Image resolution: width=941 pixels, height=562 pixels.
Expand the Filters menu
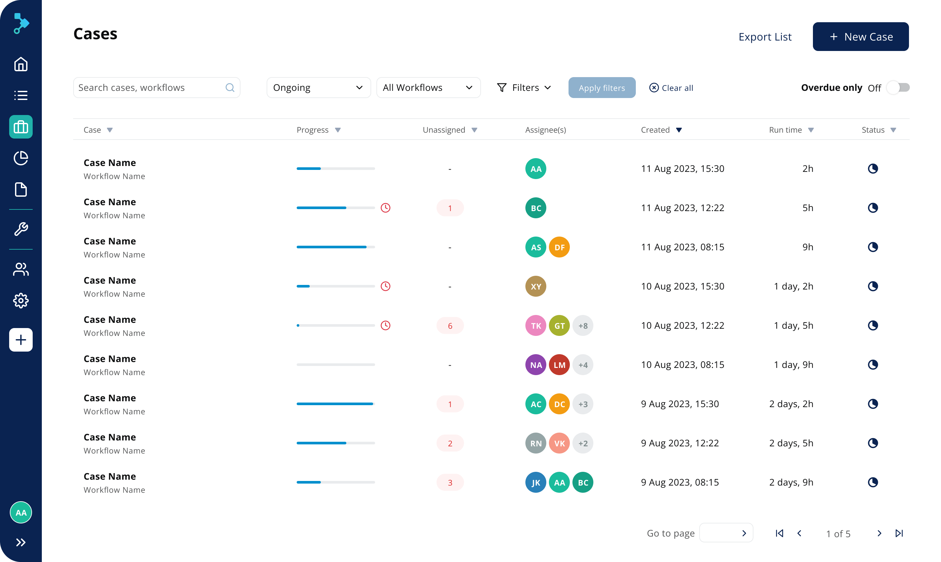coord(524,88)
